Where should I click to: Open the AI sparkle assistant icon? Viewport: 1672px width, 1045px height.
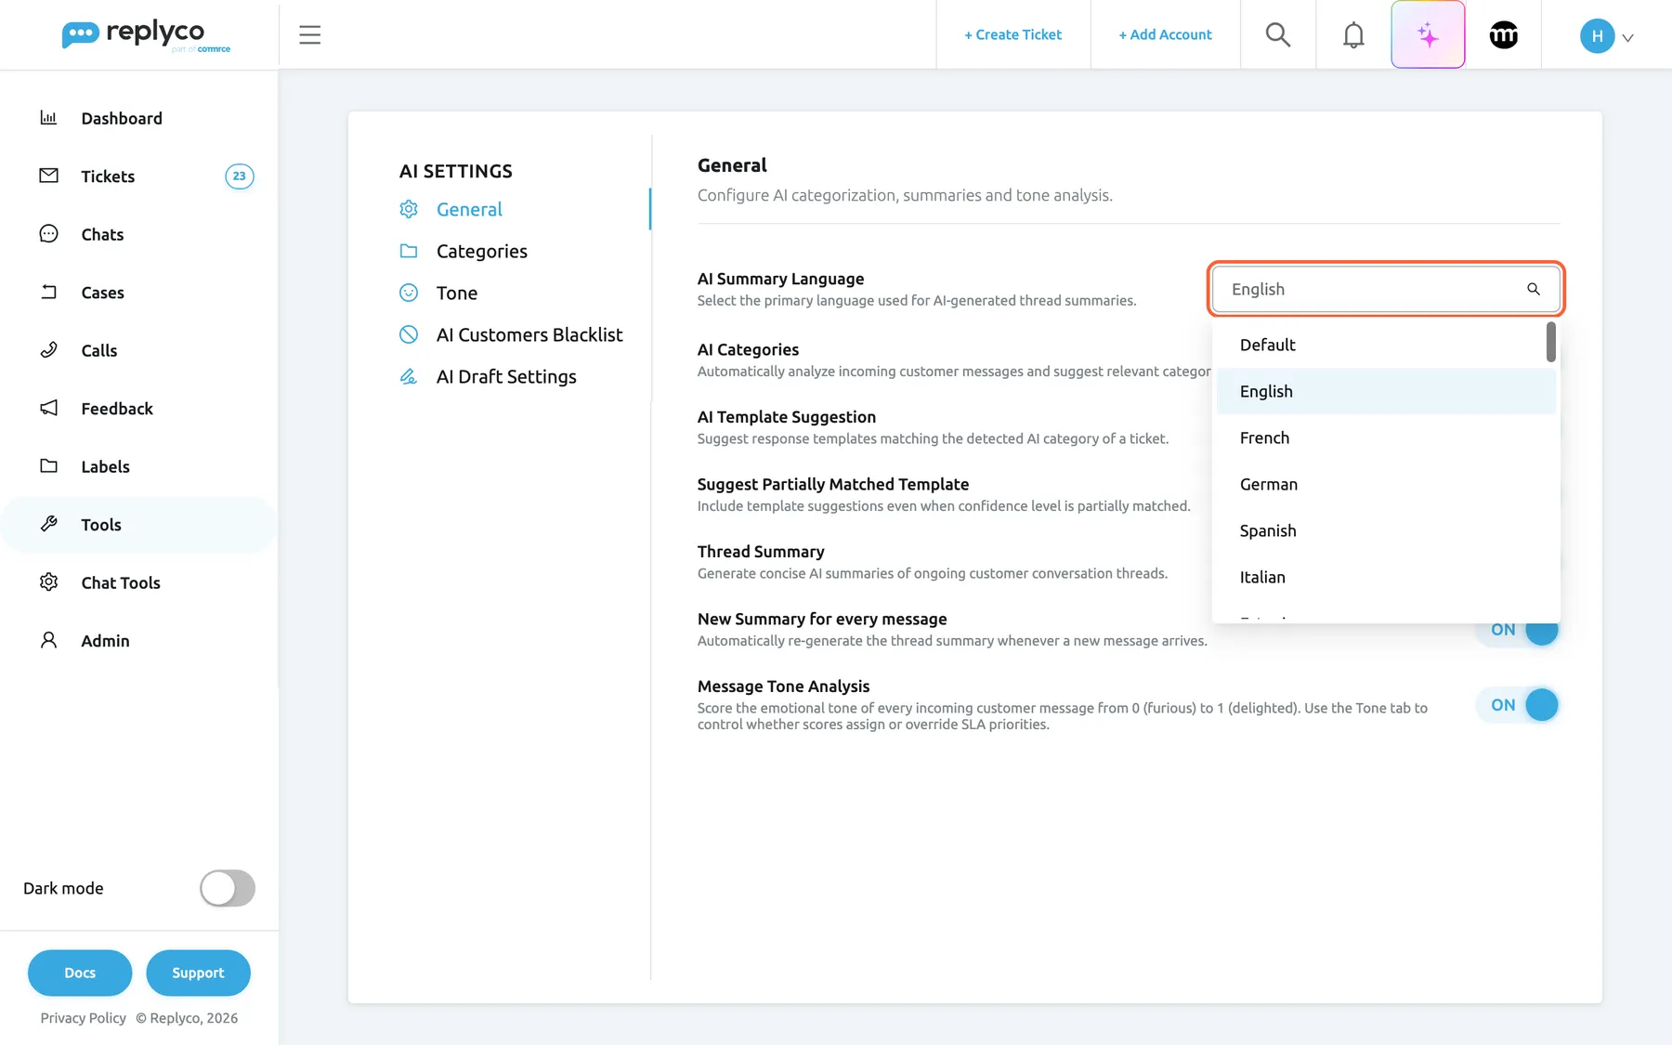[1428, 34]
